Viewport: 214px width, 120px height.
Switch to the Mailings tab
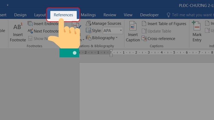click(88, 15)
